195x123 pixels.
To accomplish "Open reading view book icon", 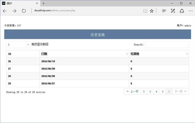I will (145, 11).
